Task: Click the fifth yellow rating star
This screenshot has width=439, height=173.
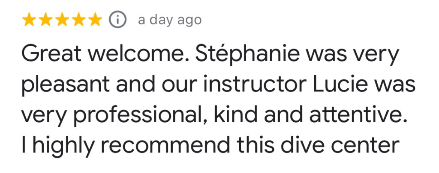Action: 96,20
